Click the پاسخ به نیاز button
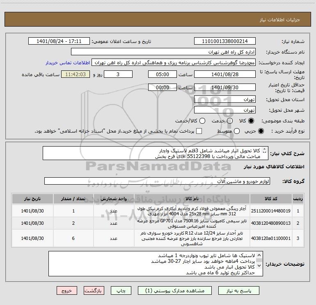This screenshot has width=316, height=305. coord(238,291)
